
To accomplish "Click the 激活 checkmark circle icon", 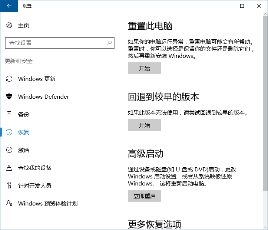I will tap(9, 150).
